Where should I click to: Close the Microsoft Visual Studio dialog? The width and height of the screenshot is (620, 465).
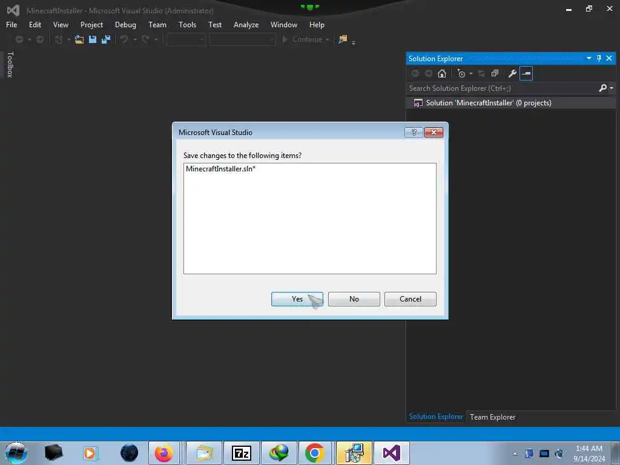click(x=434, y=132)
